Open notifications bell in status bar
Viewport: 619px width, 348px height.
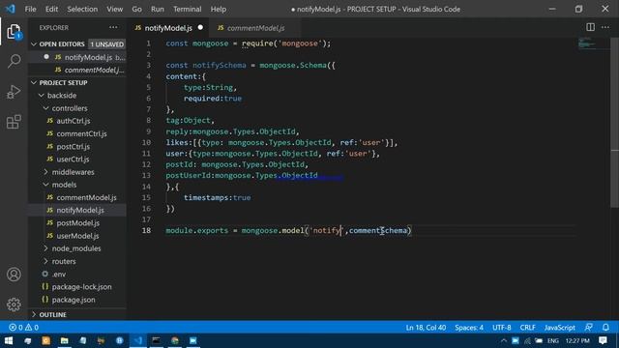605,328
